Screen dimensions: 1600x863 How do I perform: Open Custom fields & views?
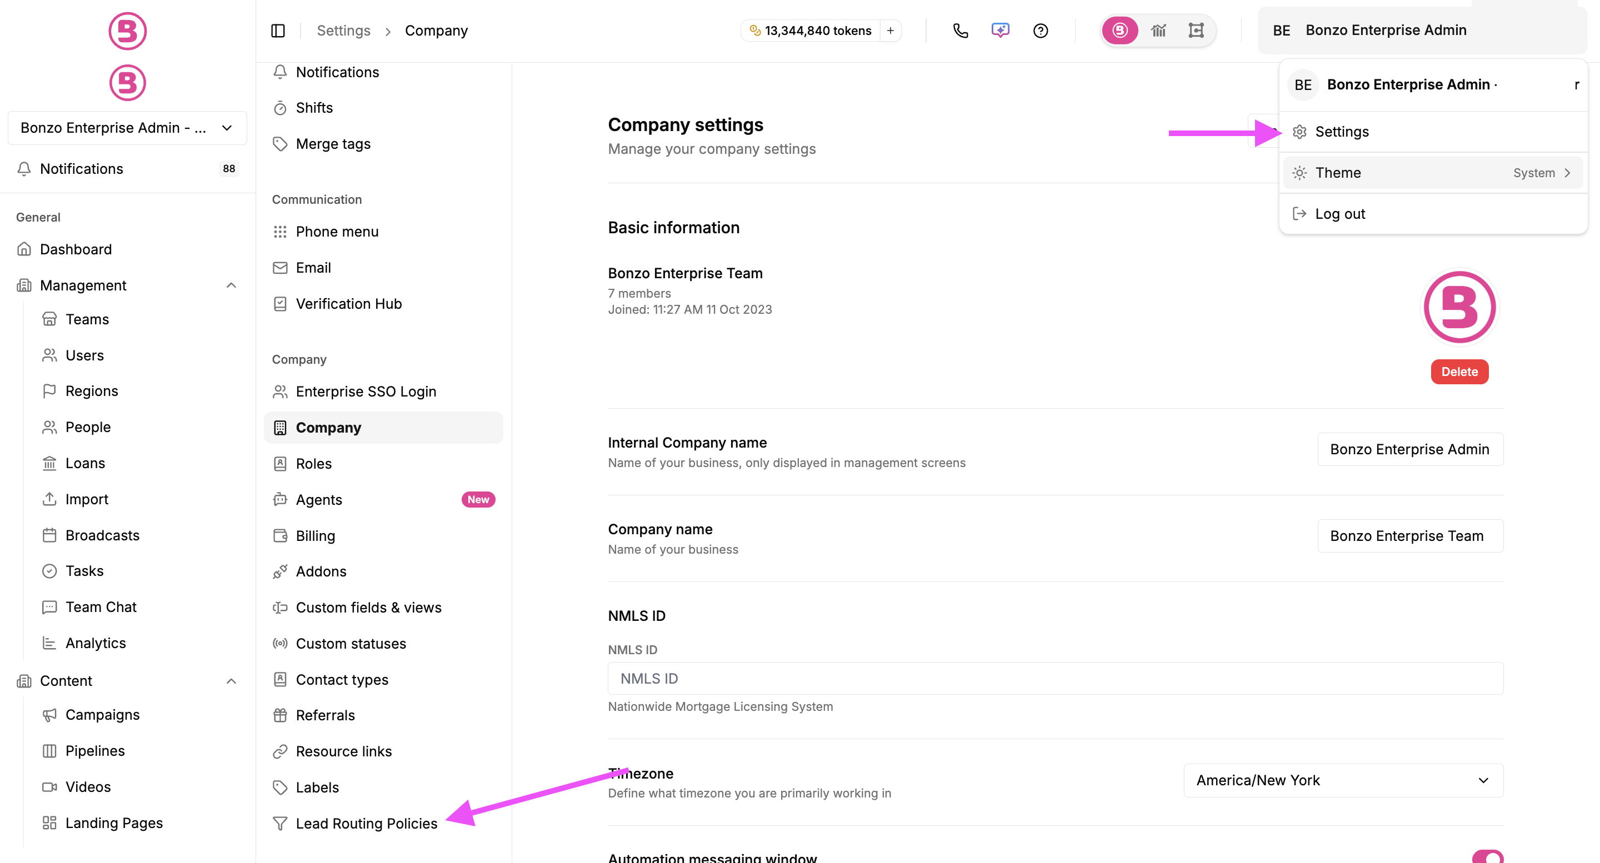[x=383, y=608]
